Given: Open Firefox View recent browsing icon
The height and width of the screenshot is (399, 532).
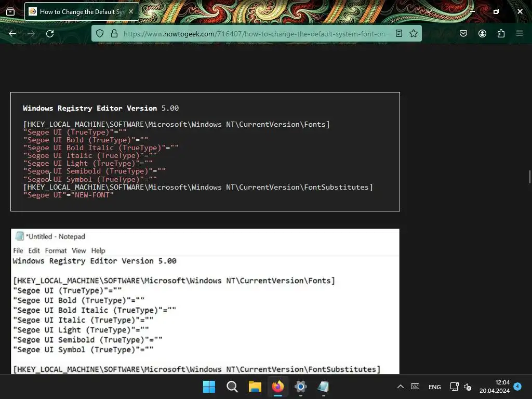Looking at the screenshot, I should click(x=10, y=11).
